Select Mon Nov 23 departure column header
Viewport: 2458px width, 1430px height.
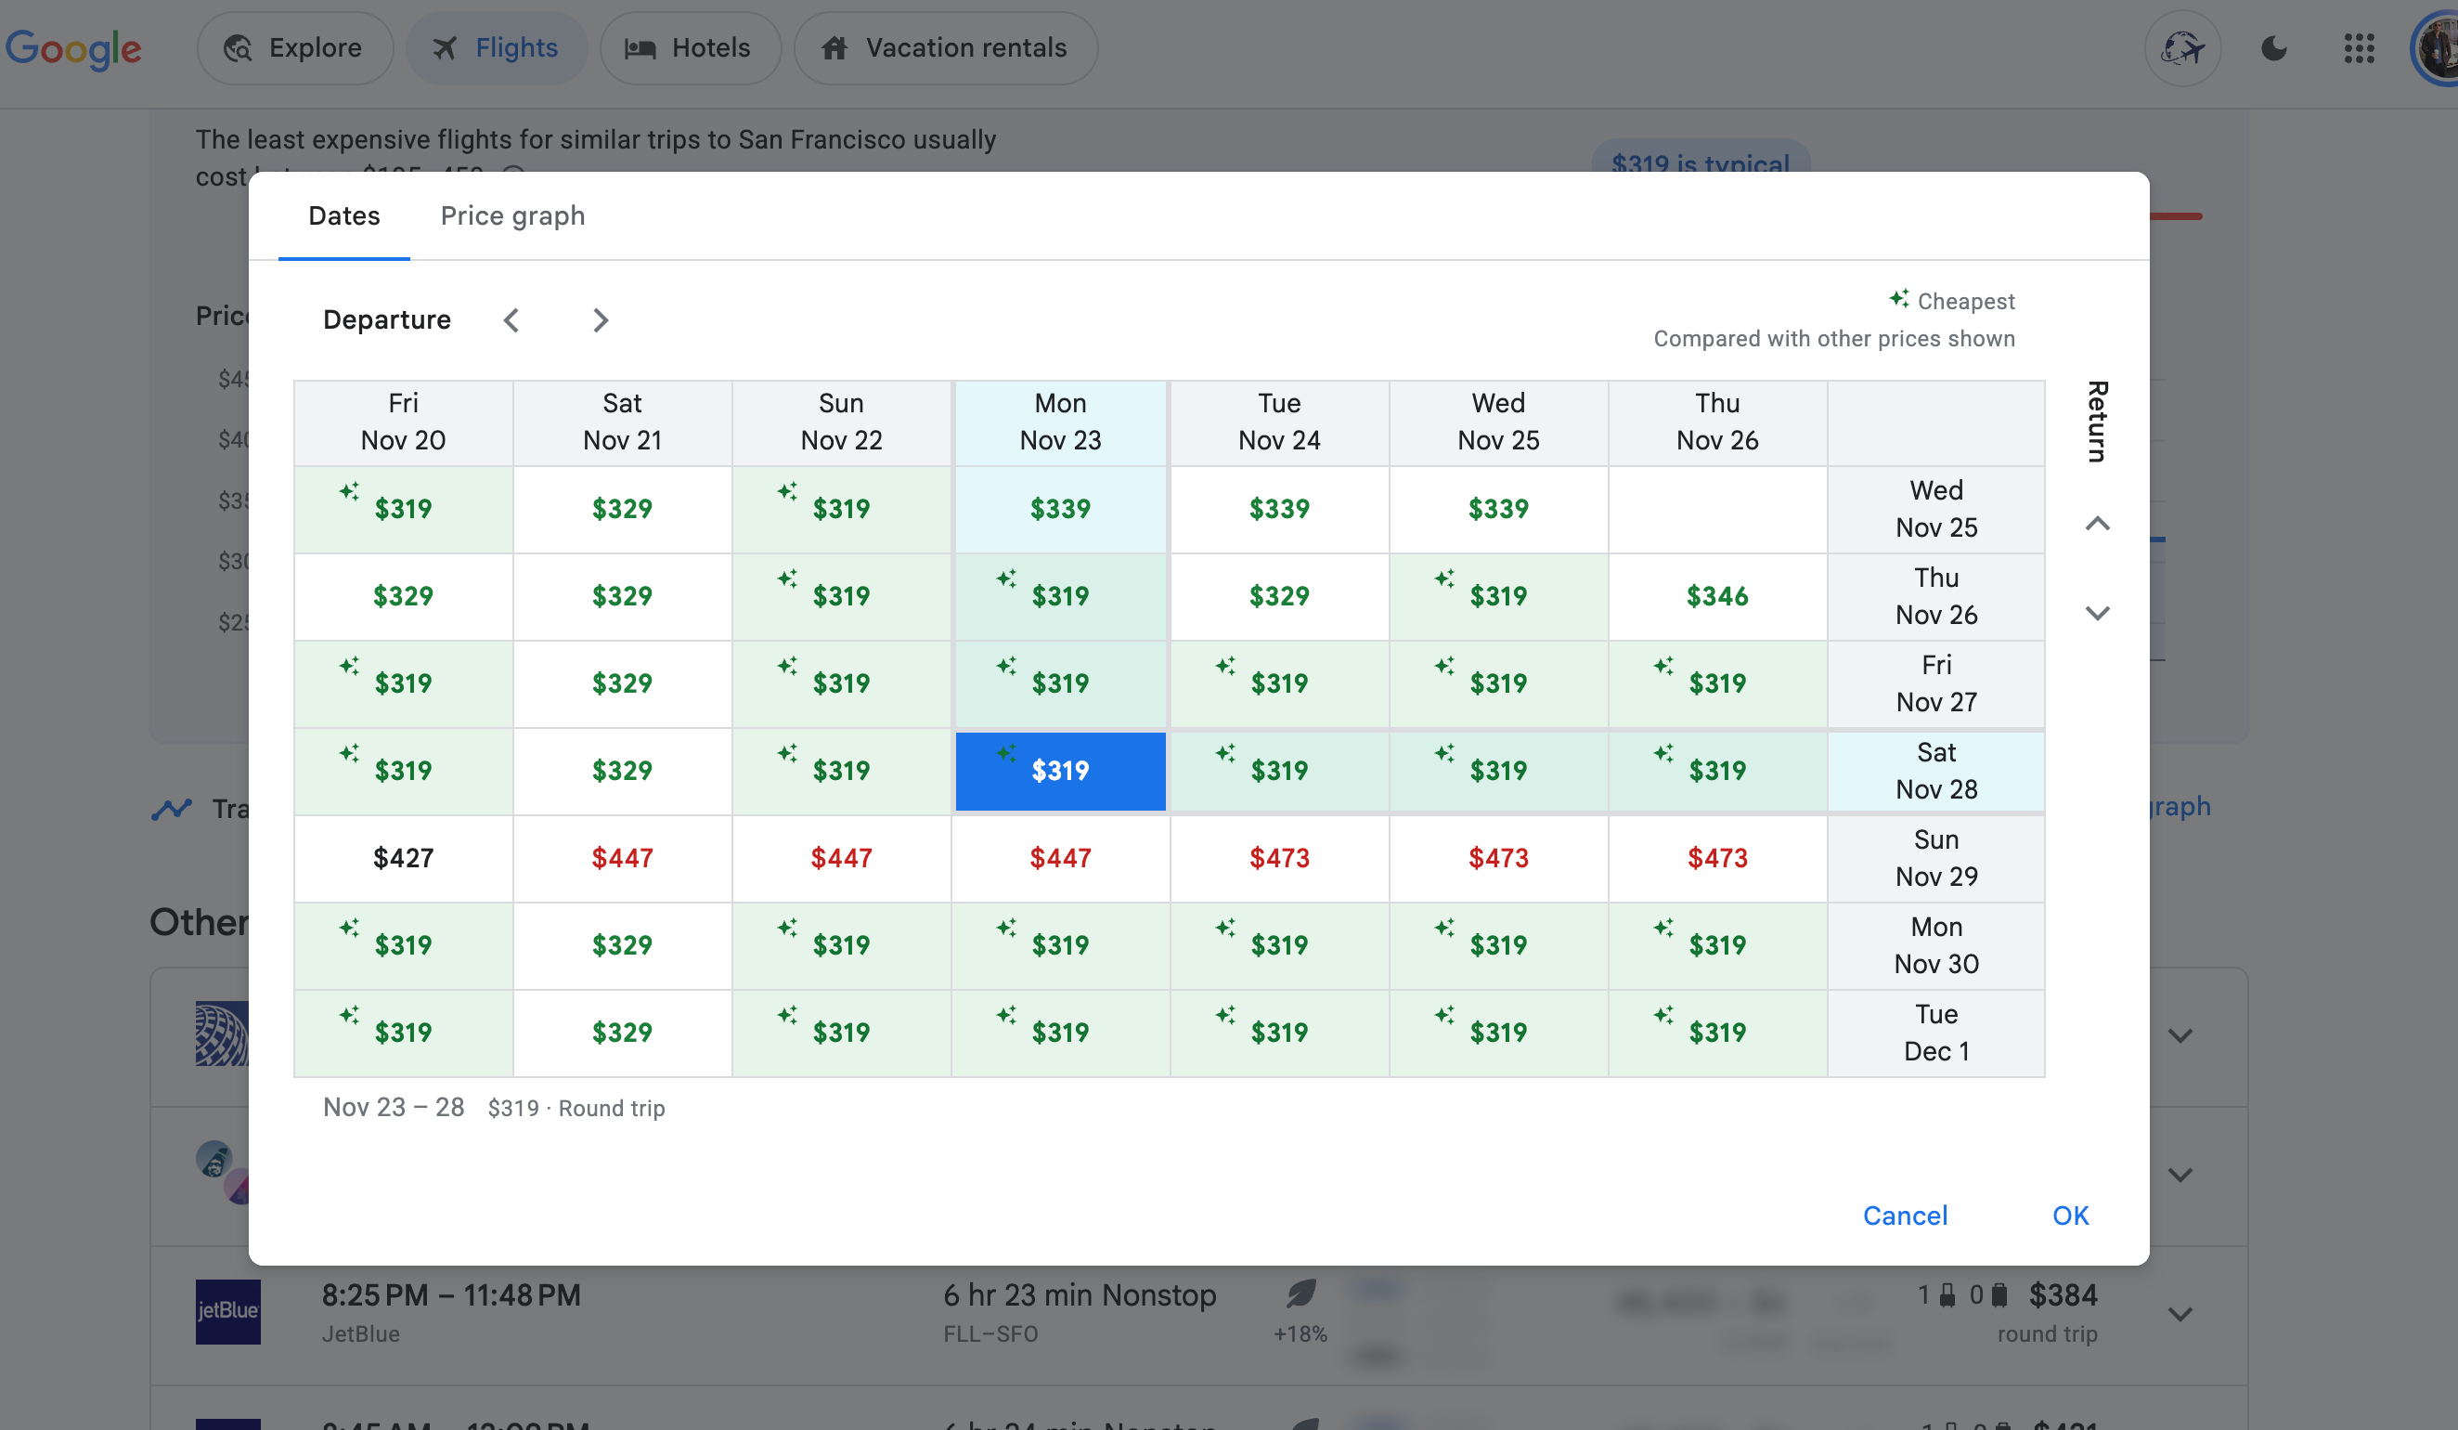tap(1060, 422)
